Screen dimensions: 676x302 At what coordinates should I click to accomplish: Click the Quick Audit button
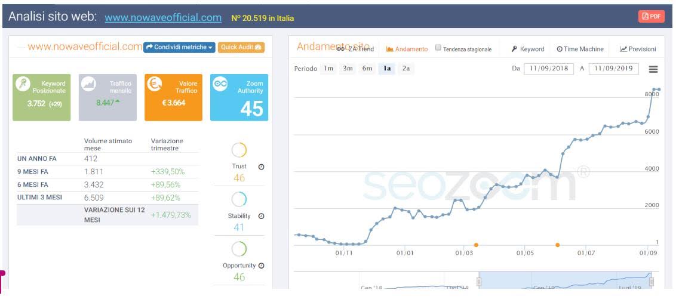click(x=241, y=47)
